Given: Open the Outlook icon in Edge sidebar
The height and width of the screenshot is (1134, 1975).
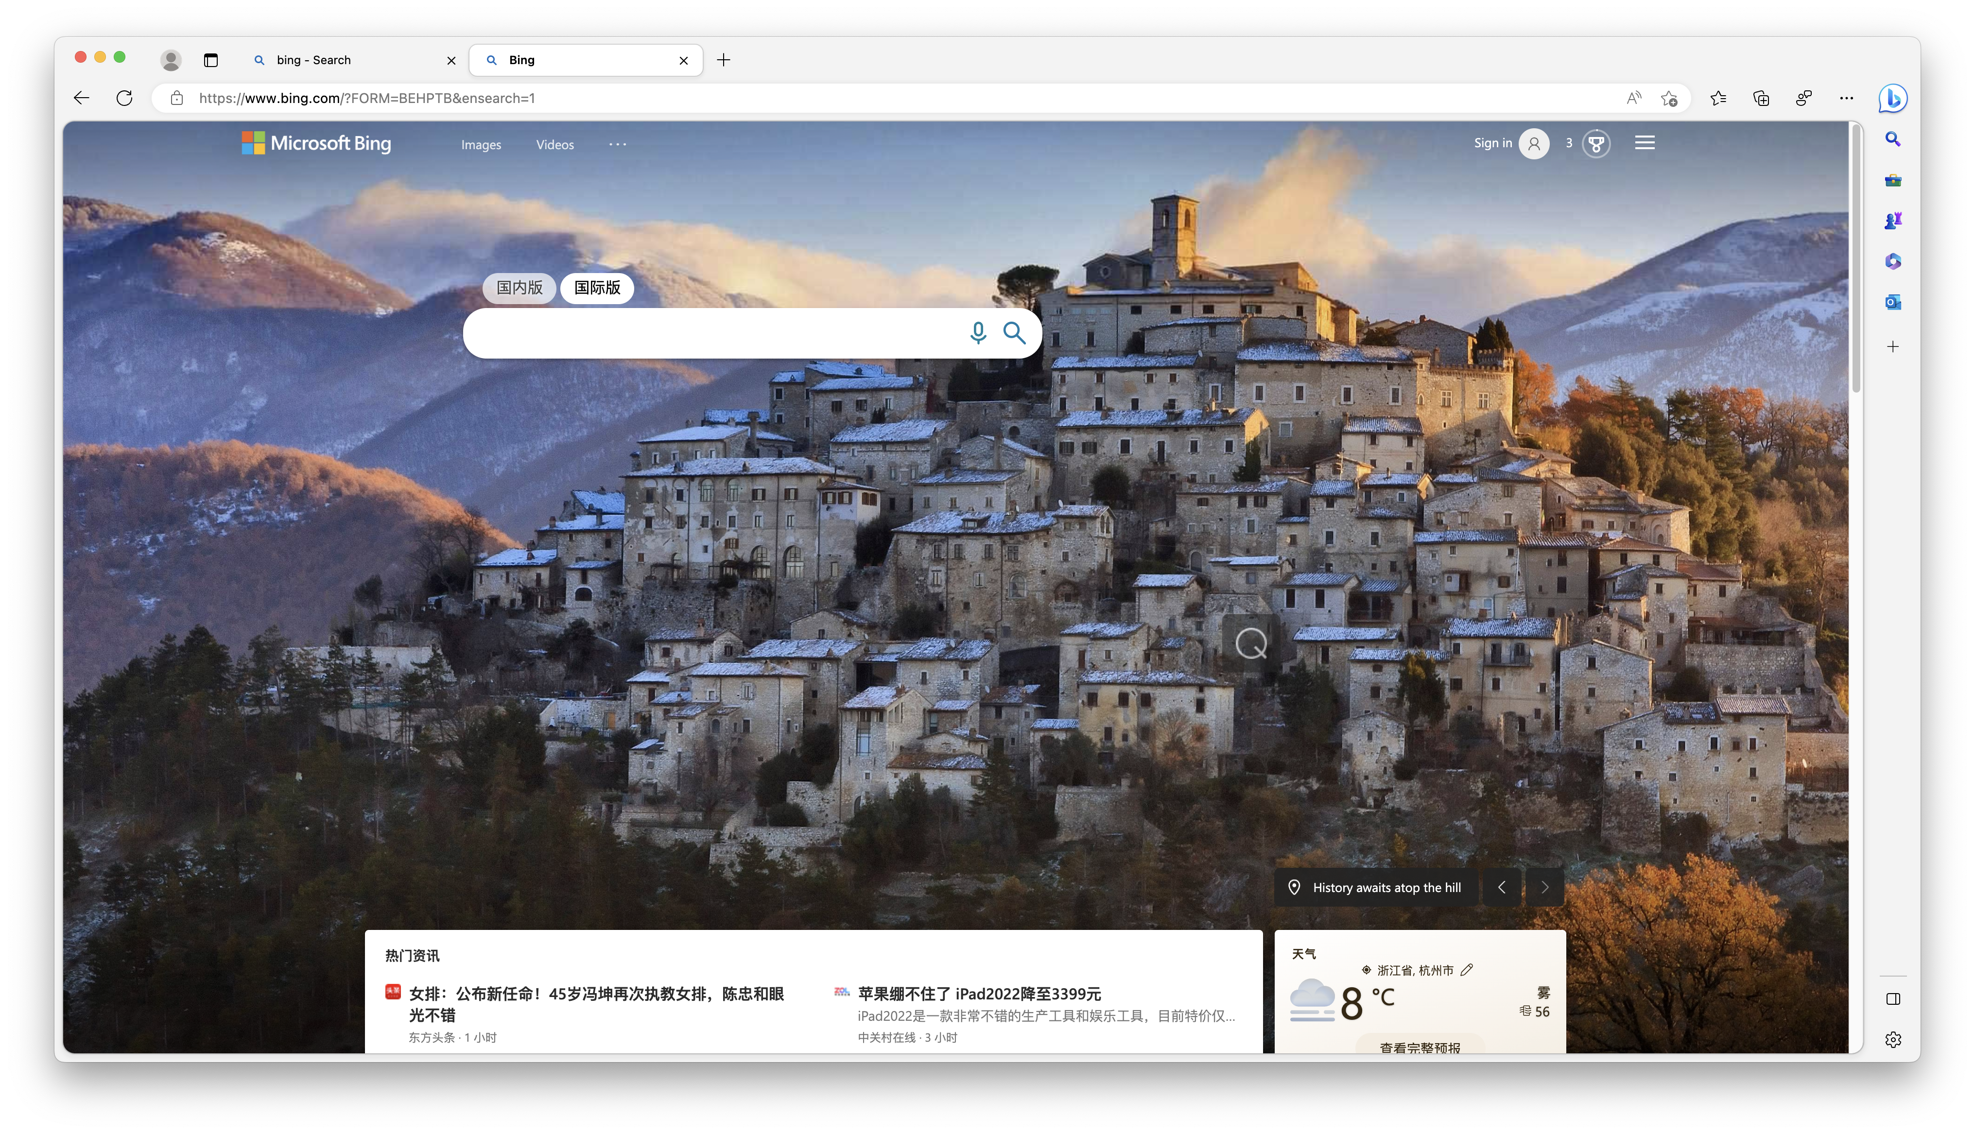Looking at the screenshot, I should pos(1892,302).
